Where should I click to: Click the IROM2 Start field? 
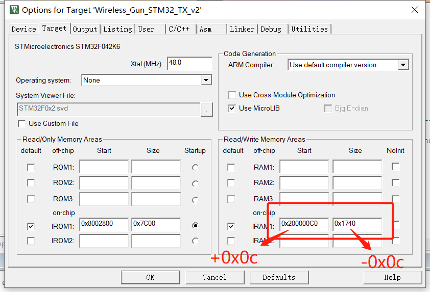coord(104,241)
